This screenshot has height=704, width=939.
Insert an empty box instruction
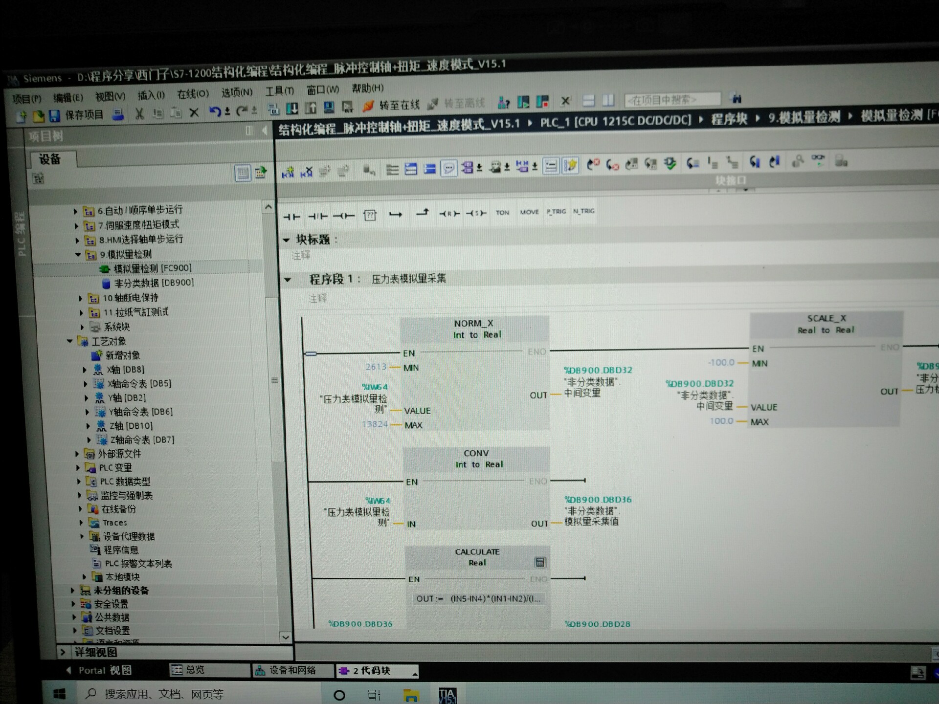point(370,215)
